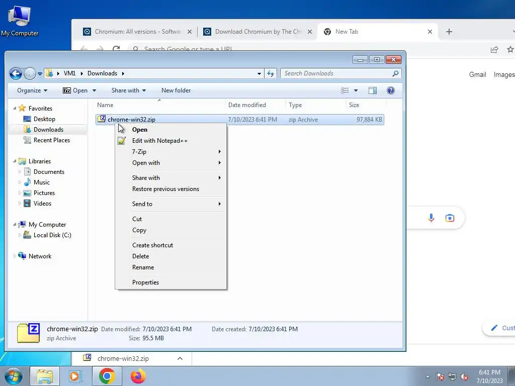Open My Computer desktop icon

[x=20, y=21]
